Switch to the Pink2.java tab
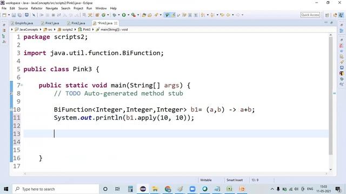346x194 pixels. coord(76,23)
